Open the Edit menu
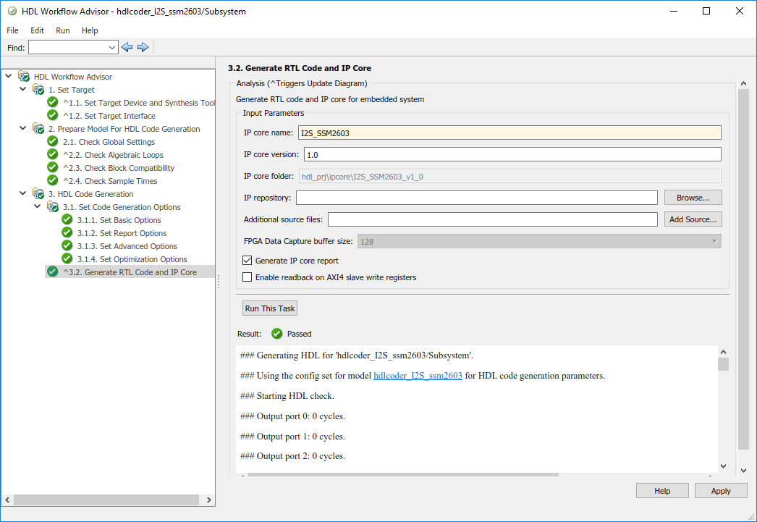Screen dimensions: 757x522 (37, 30)
